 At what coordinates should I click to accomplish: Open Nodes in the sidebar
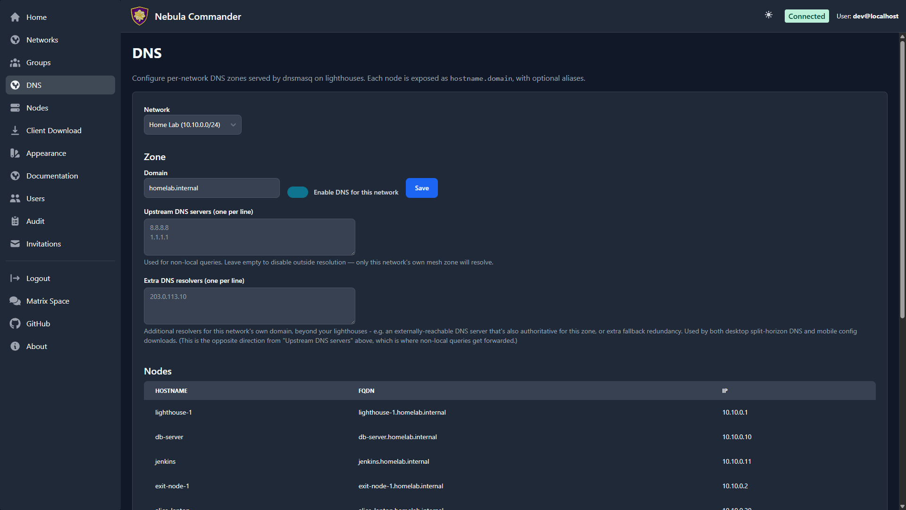(60, 108)
